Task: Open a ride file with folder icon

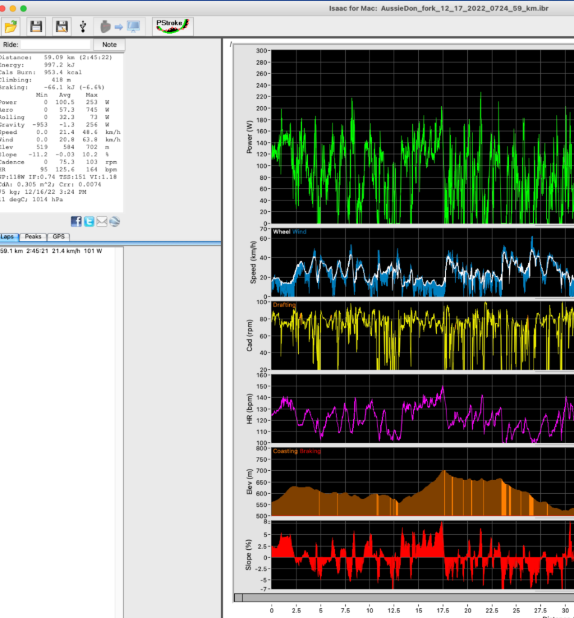Action: (11, 26)
